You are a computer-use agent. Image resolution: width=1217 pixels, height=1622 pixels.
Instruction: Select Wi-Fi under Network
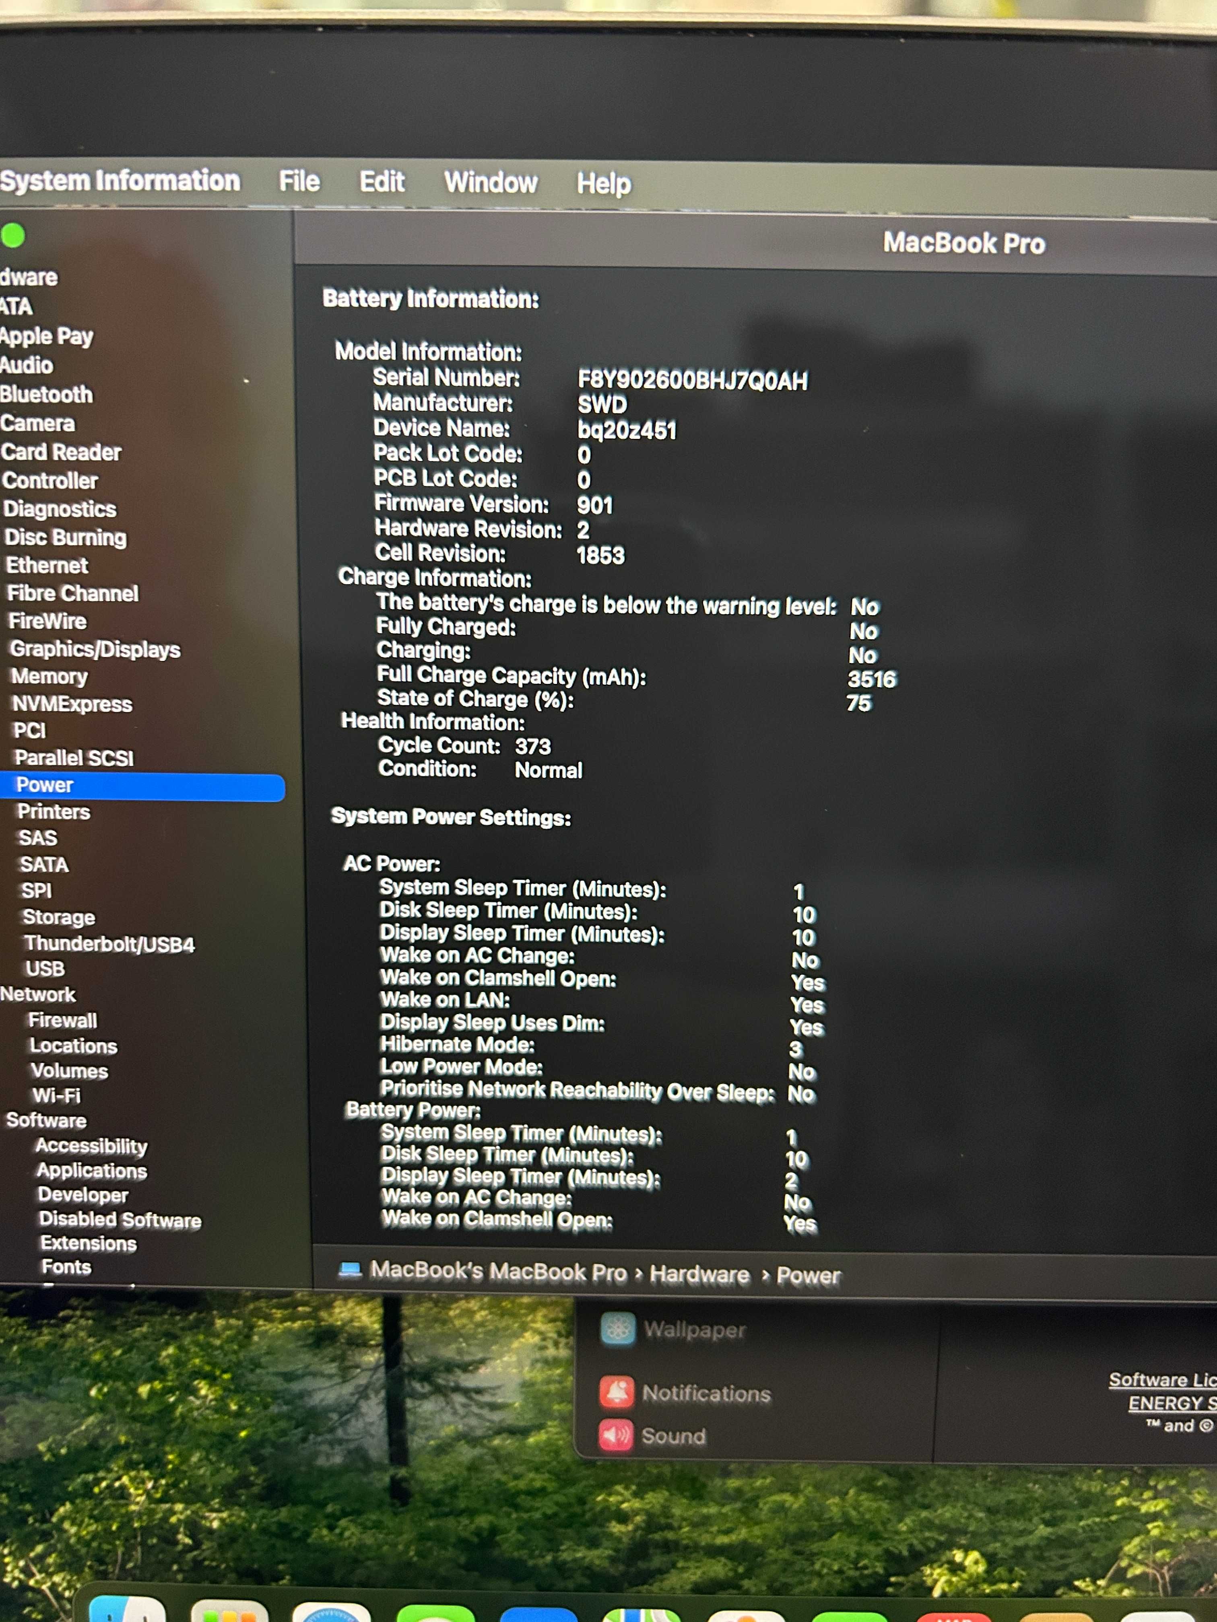(56, 1095)
